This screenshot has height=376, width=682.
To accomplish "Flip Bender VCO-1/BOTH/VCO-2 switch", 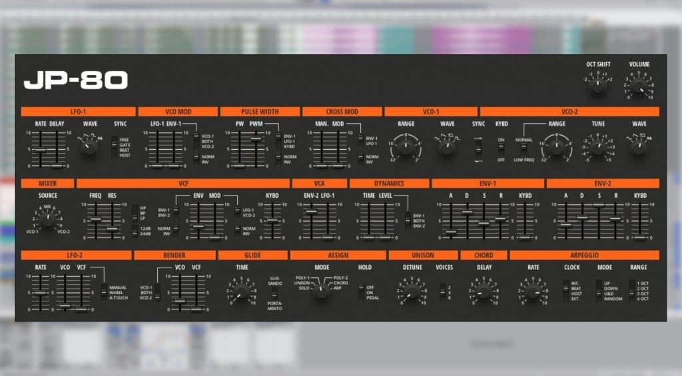I will coord(157,293).
